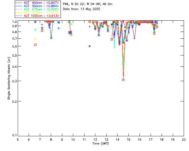Click the x-axis tick label 14
Screen dimensions: 189x151
[x=118, y=139]
